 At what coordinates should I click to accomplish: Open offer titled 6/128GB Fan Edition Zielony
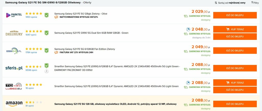pos(84,49)
